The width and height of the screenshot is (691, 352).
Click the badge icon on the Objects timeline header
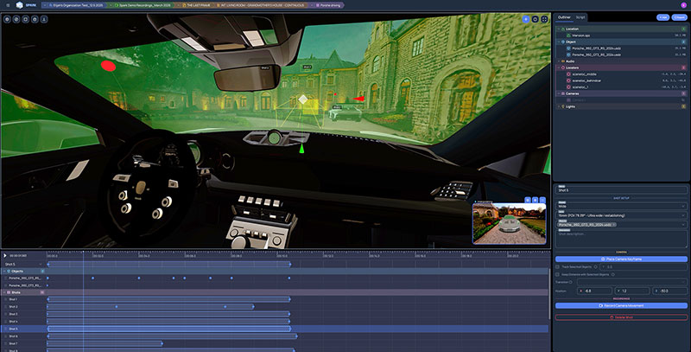point(42,271)
